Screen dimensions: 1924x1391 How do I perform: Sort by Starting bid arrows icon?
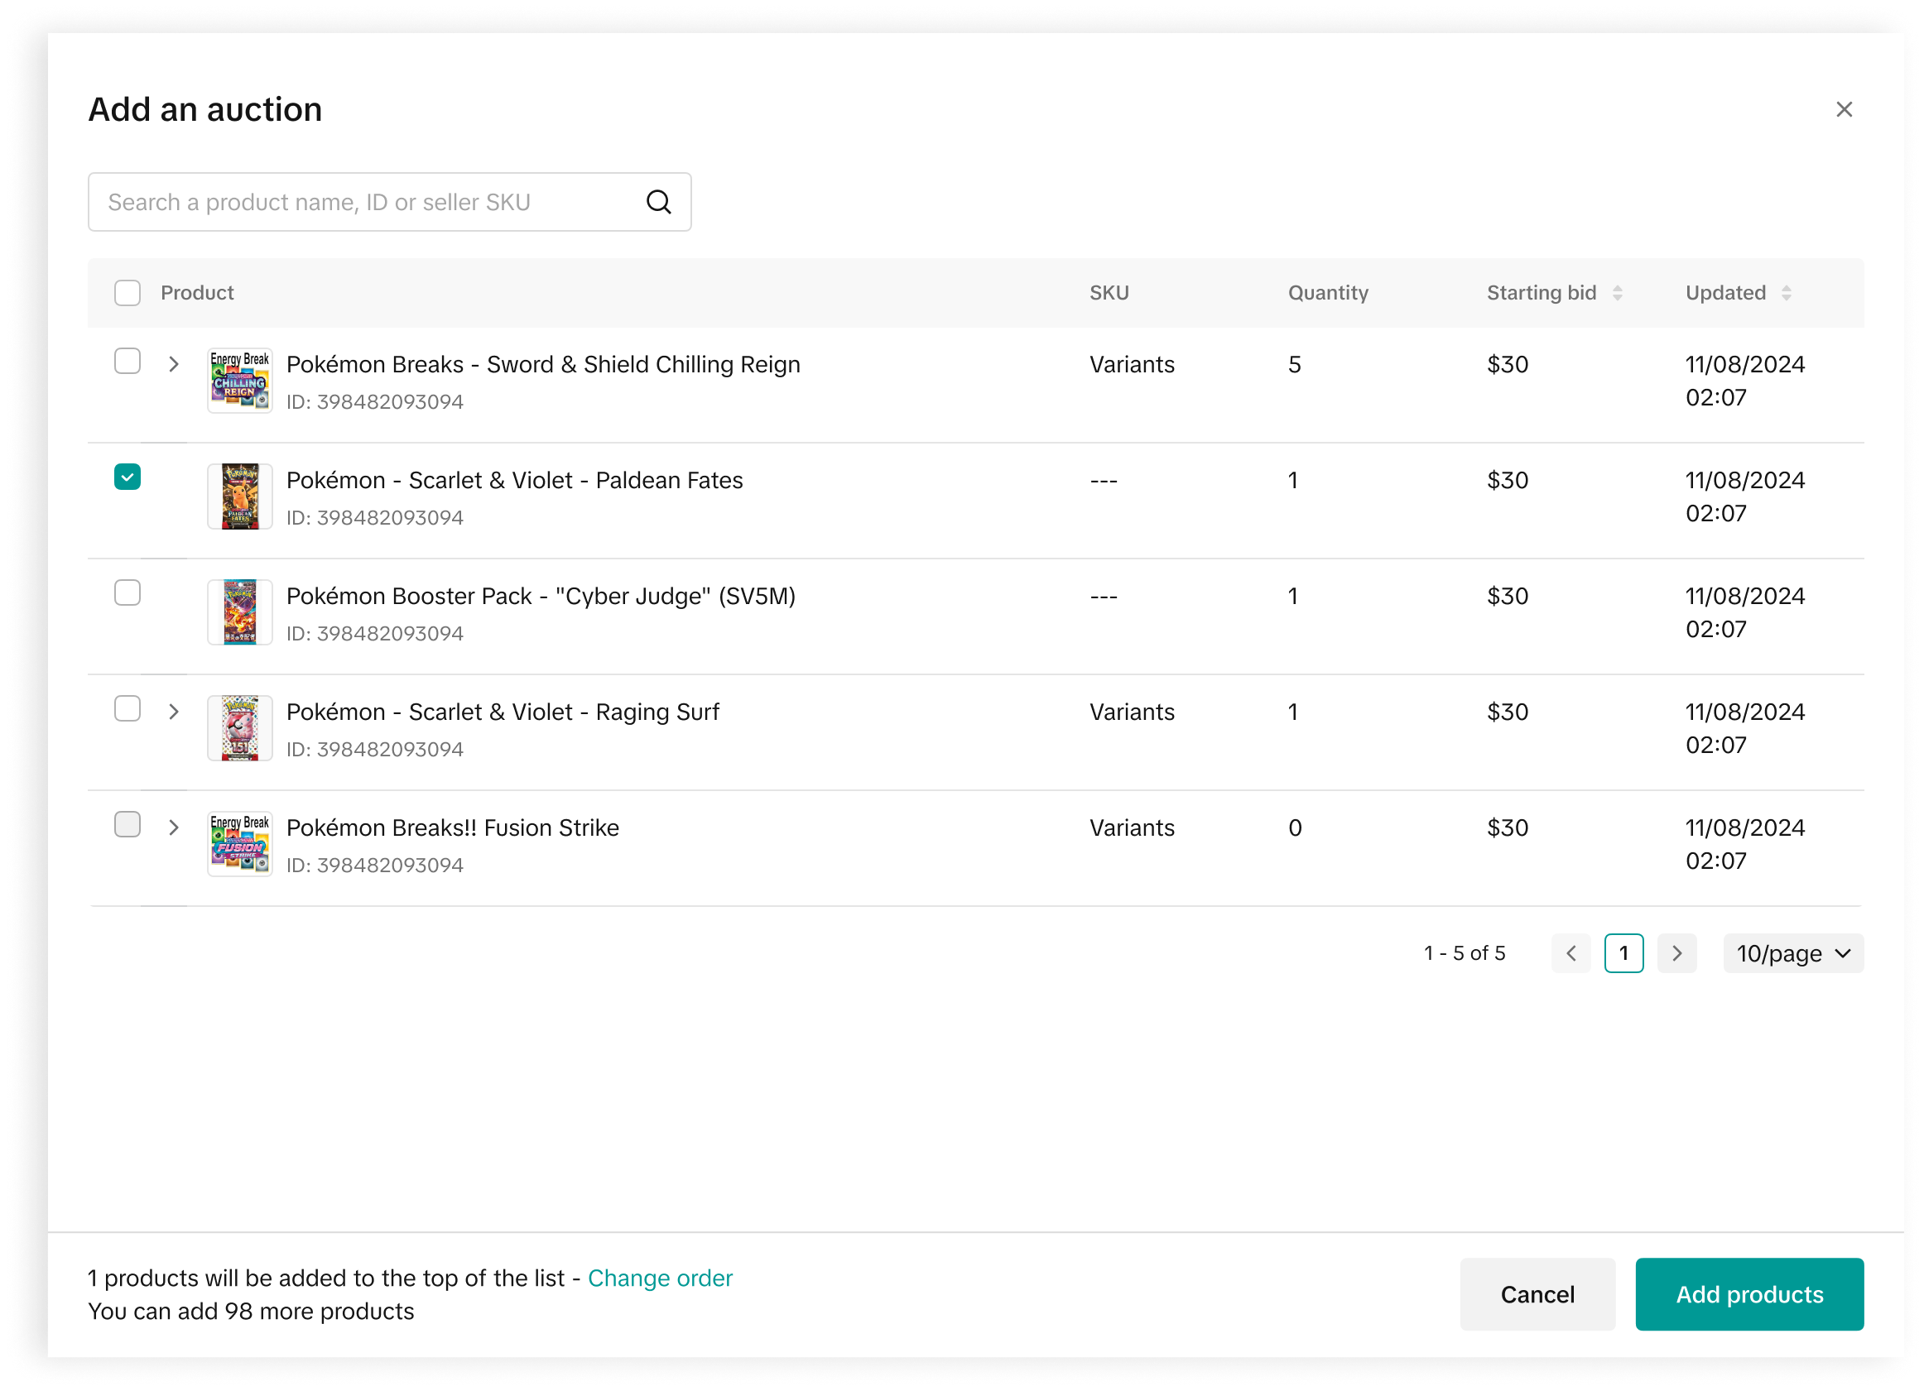(1617, 293)
